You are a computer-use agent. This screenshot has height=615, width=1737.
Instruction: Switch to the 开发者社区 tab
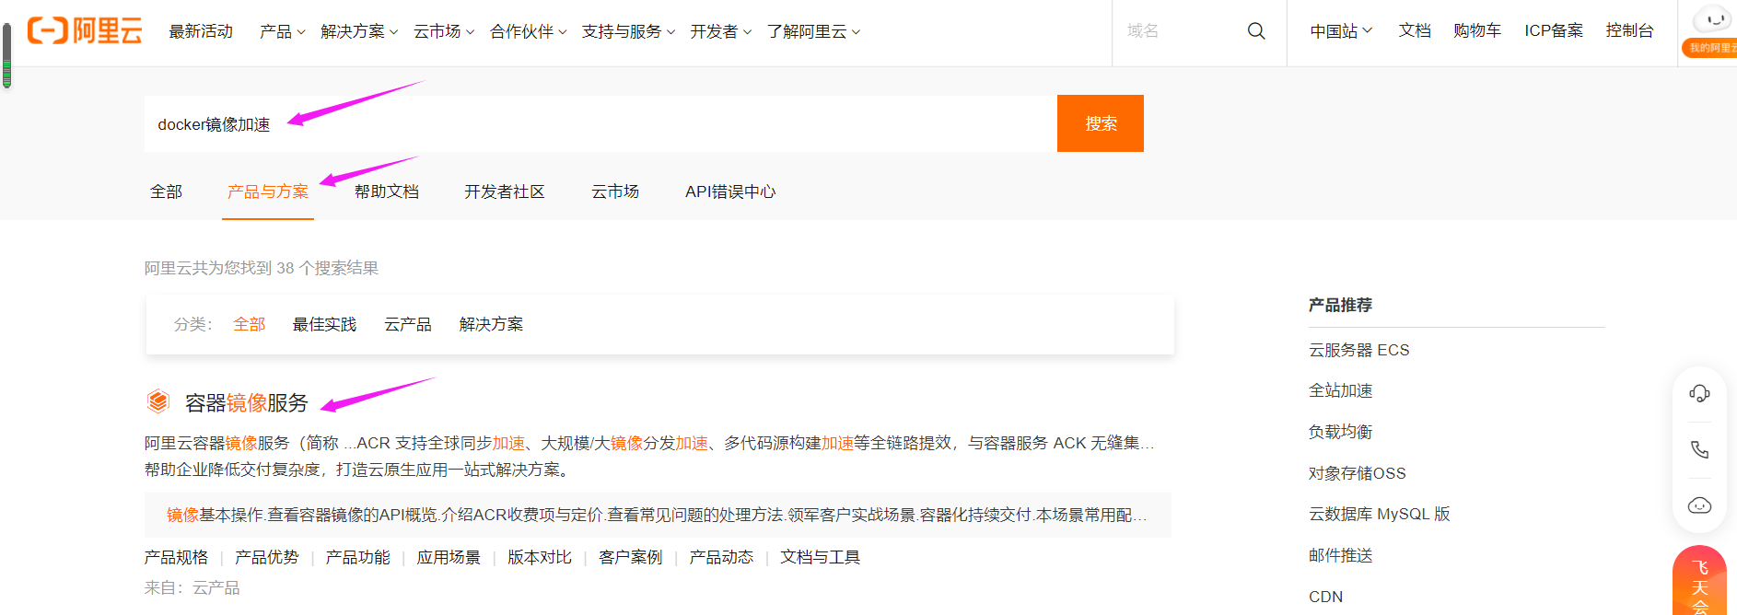pyautogui.click(x=505, y=191)
